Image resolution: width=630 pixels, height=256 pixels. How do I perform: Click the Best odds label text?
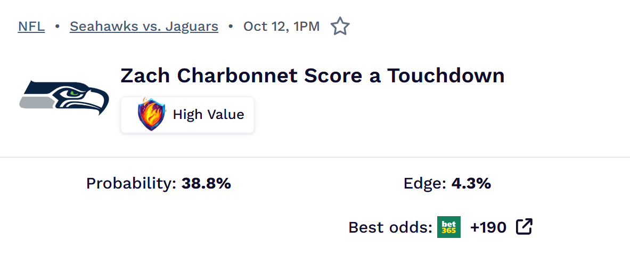(x=390, y=228)
